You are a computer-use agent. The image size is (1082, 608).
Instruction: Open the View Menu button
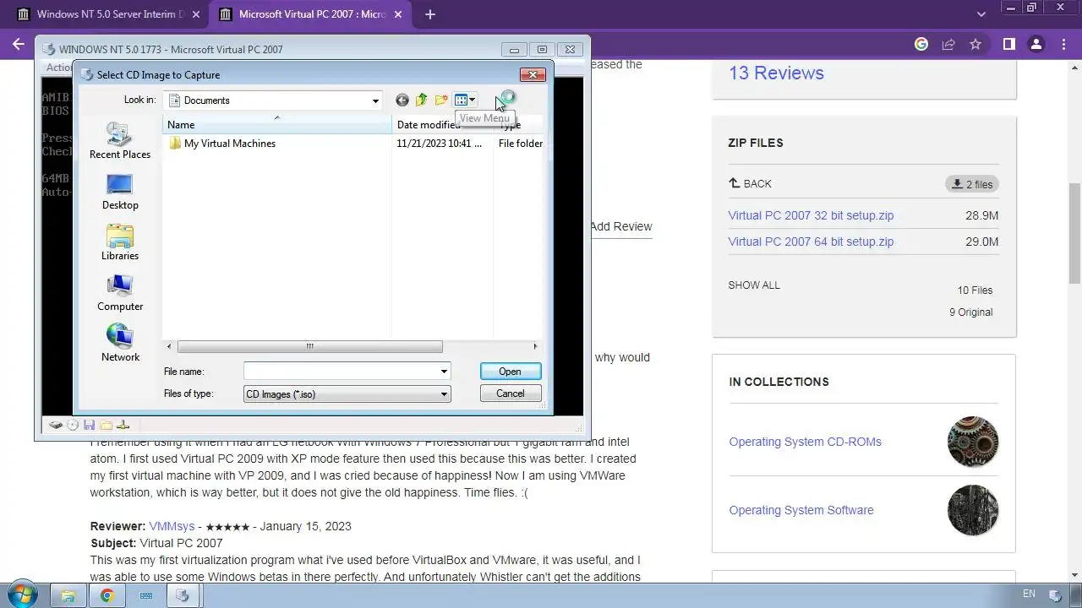click(x=465, y=100)
